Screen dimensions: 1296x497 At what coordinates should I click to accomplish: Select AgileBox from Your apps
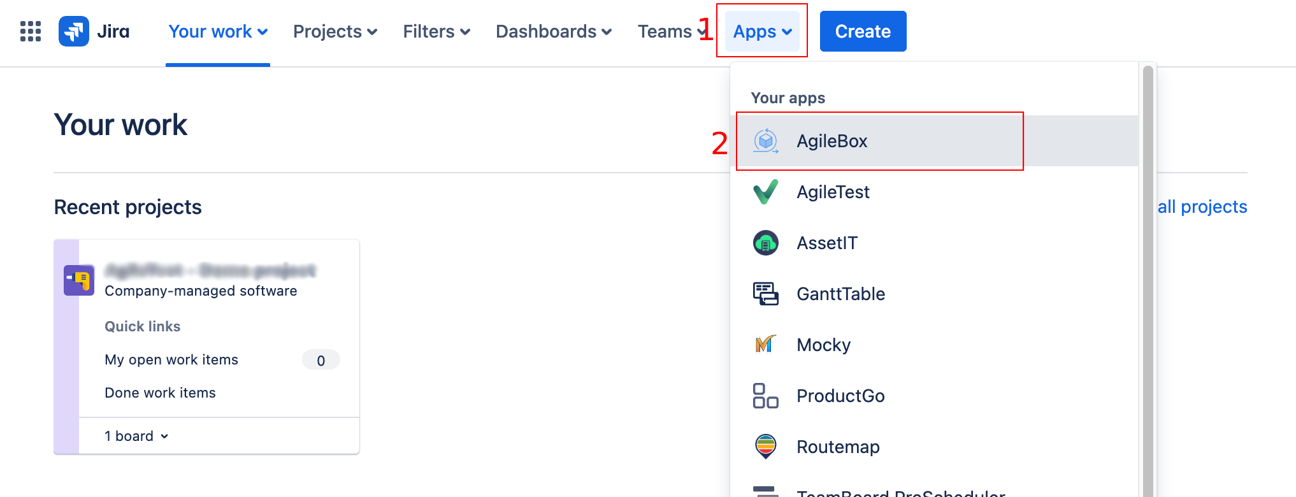tap(934, 141)
